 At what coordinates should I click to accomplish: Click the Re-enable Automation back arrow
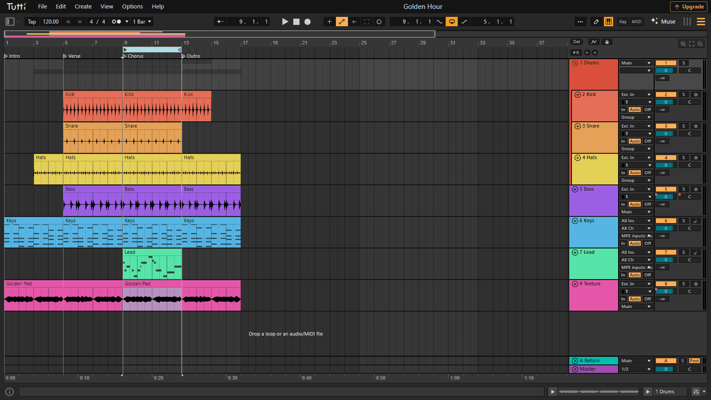(354, 21)
